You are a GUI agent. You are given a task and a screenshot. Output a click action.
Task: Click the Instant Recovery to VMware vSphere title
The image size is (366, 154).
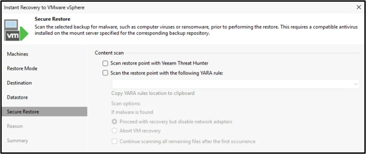pyautogui.click(x=44, y=7)
